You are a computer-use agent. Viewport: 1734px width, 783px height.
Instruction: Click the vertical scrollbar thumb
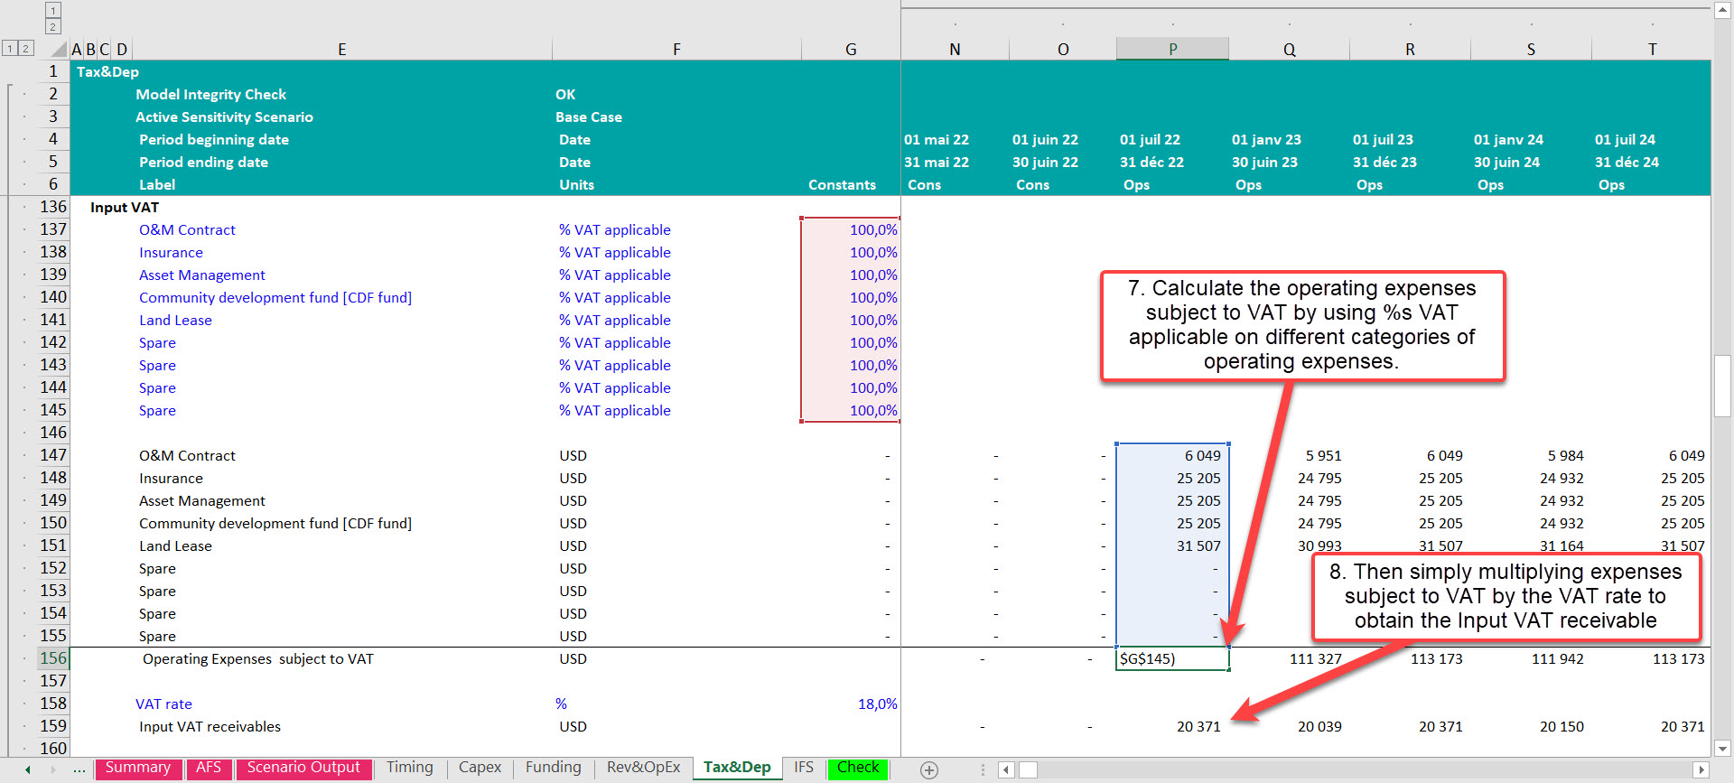pos(1722,386)
